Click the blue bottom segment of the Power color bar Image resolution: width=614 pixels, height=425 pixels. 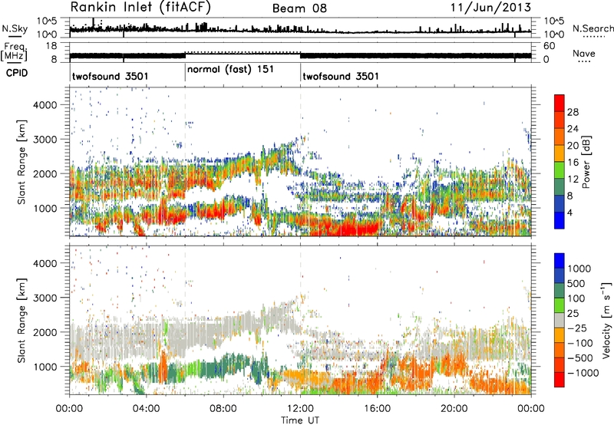tap(560, 220)
